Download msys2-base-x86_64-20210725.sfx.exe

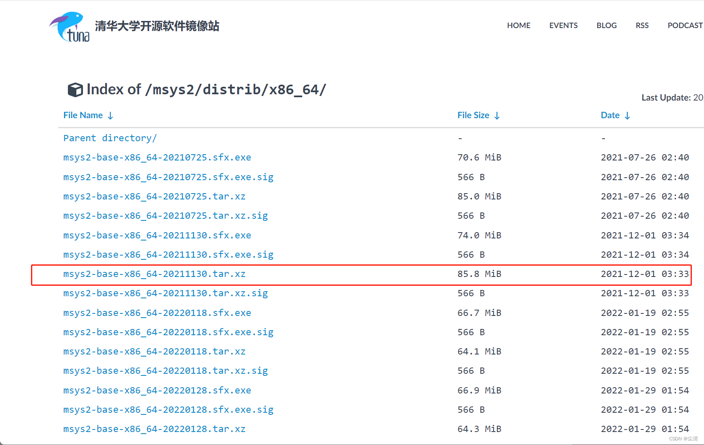157,158
